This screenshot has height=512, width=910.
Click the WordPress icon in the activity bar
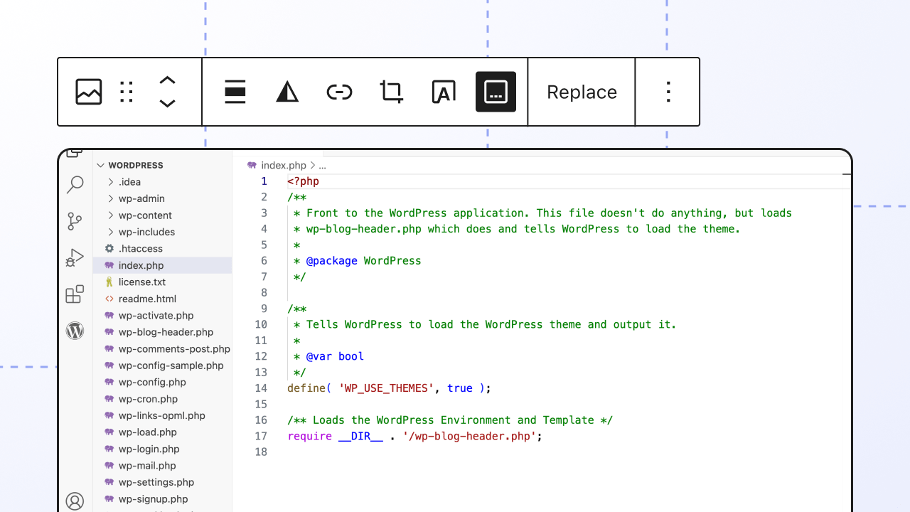click(x=75, y=330)
